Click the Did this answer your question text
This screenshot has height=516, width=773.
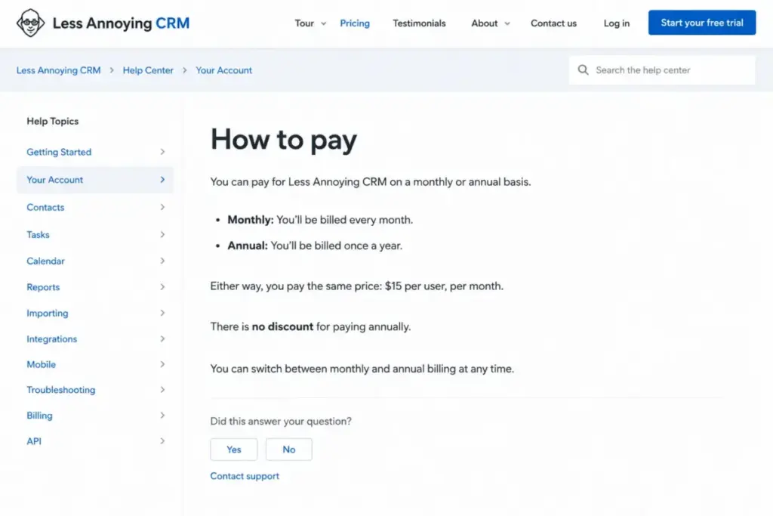(x=281, y=422)
